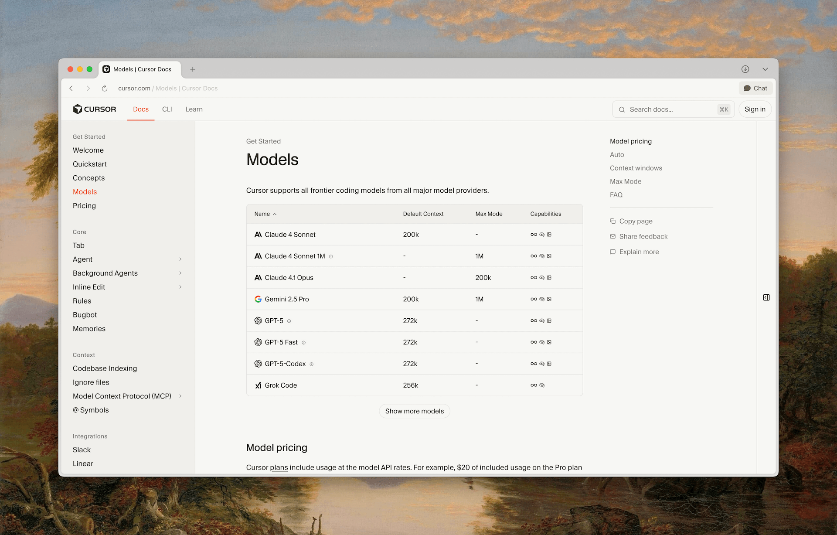Expand the Background Agents section
Image resolution: width=837 pixels, height=535 pixels.
click(180, 273)
